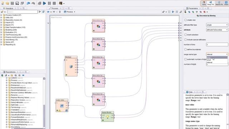Screen dimensions: 229x129
Task: Select the Evaluation (31) folder
Action: point(11,32)
